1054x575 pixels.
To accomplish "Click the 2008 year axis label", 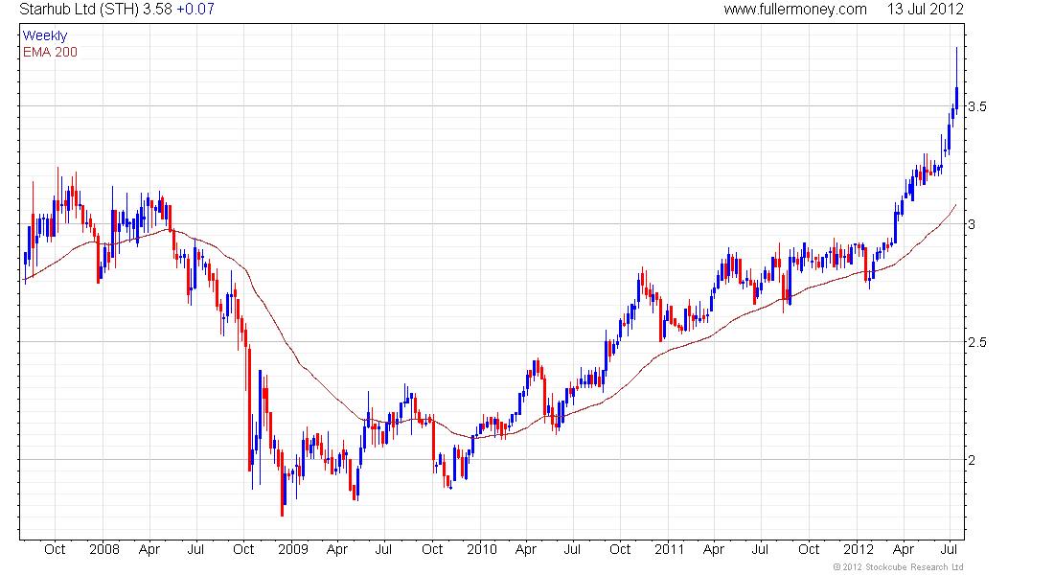I will pos(104,549).
